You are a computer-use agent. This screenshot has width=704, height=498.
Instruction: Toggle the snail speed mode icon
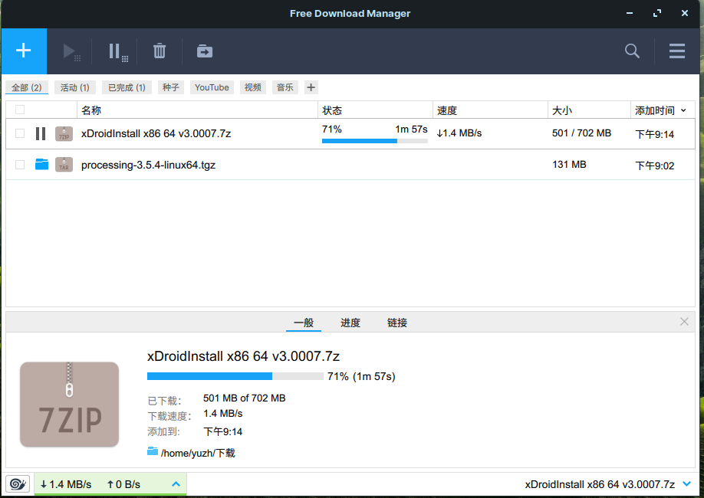tap(18, 484)
